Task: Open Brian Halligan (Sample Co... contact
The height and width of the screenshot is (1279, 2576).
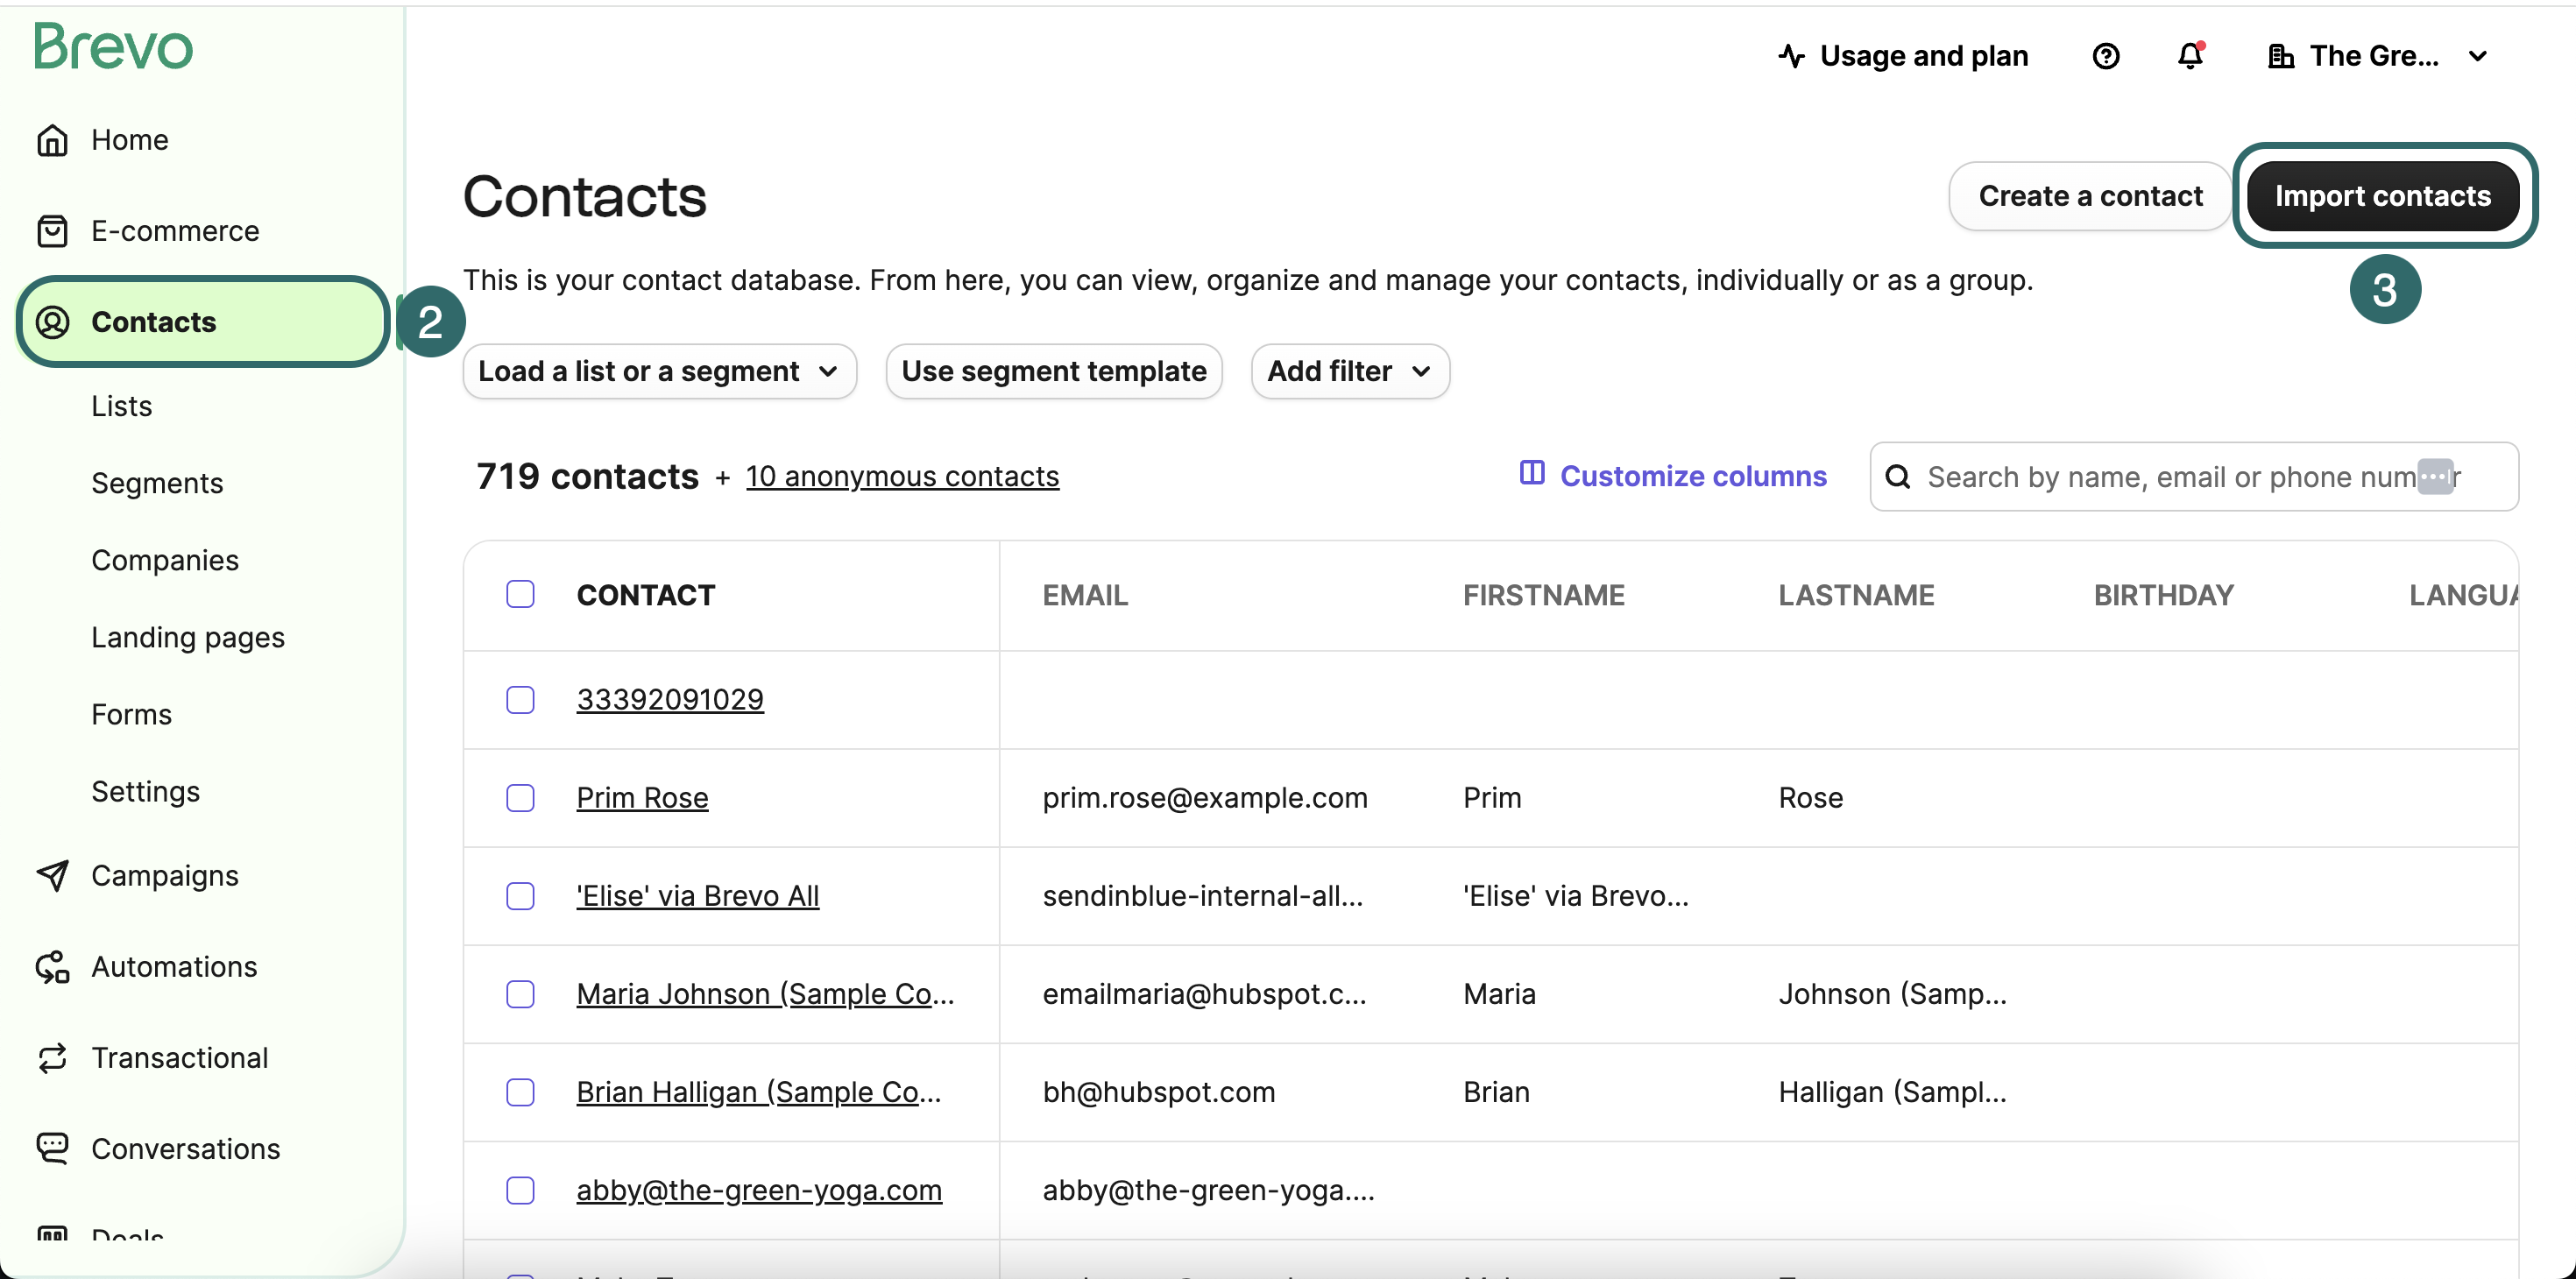Action: pos(759,1092)
